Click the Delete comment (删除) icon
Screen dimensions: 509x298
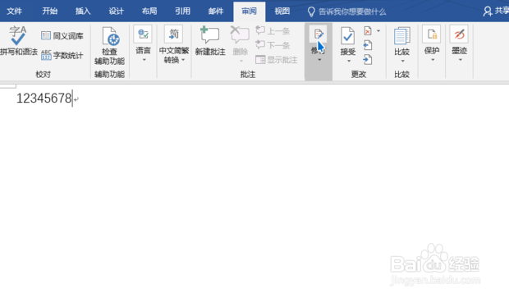click(240, 35)
